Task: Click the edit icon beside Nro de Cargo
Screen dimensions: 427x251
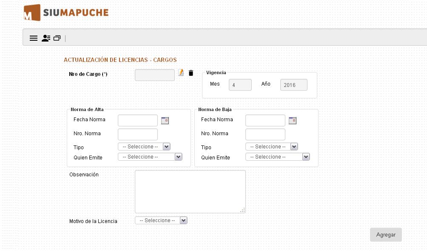Action: click(x=181, y=73)
